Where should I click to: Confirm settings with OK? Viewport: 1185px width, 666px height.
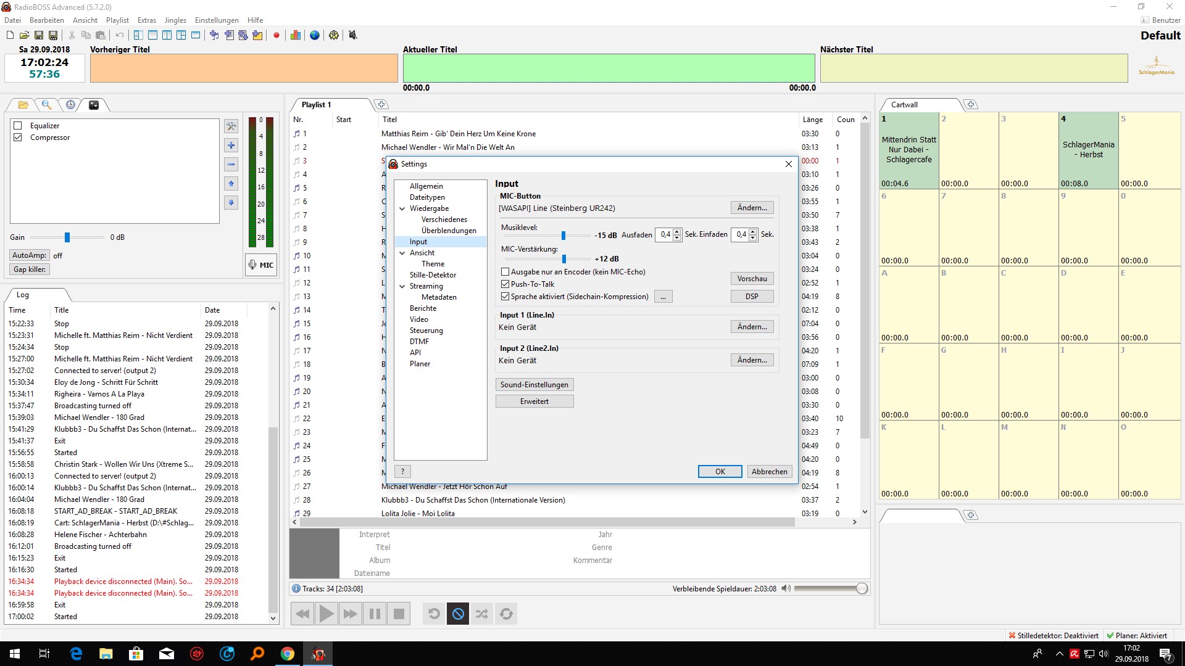[720, 472]
